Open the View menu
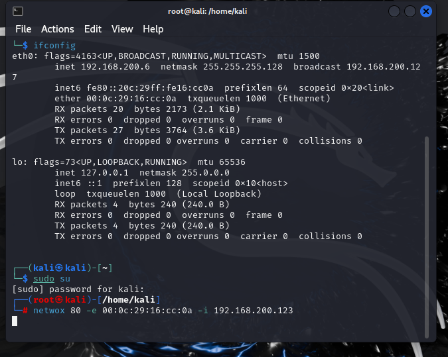 (x=122, y=29)
